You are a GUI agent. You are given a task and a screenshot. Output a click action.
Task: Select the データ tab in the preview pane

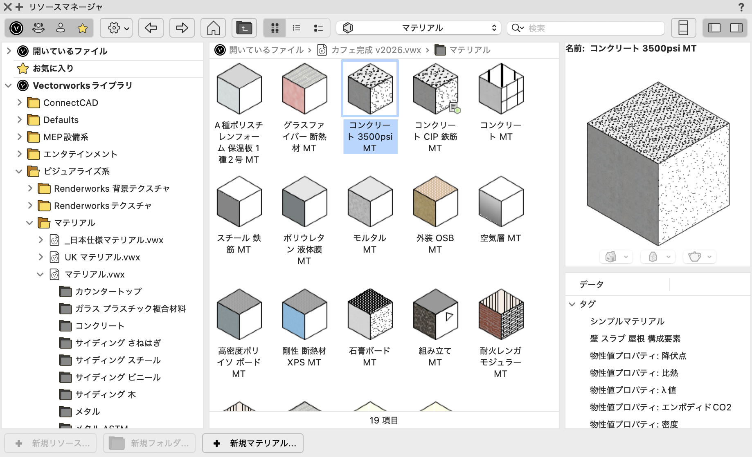click(591, 285)
